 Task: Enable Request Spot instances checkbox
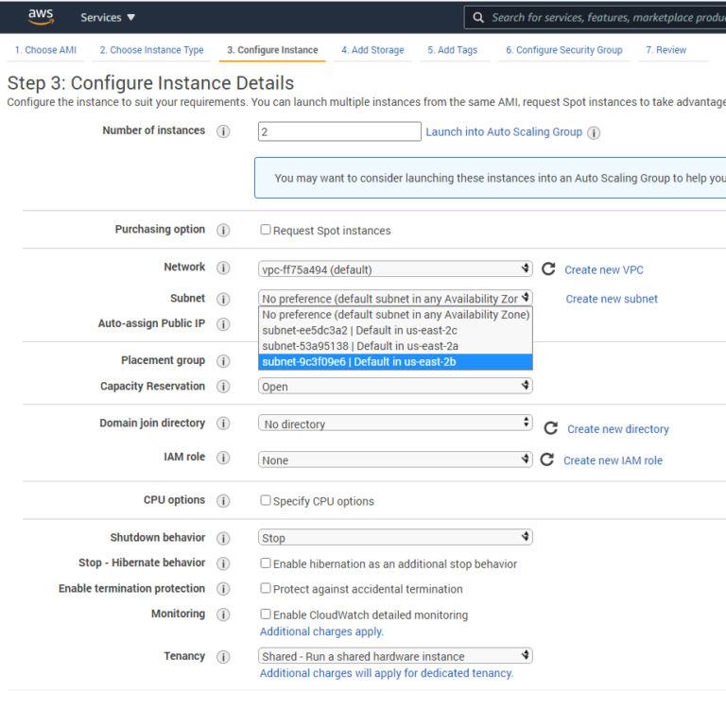tap(266, 230)
